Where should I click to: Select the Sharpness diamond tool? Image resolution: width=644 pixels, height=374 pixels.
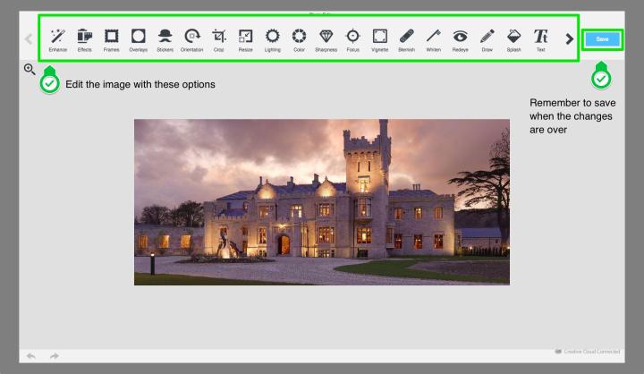click(x=326, y=40)
